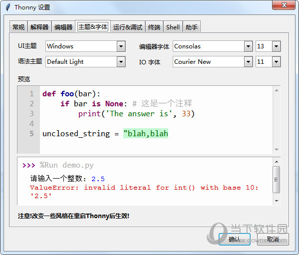Open the 助手 tab

[x=192, y=27]
